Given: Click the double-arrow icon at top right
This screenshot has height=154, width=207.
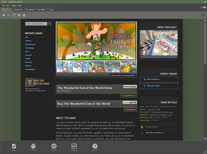Looking at the screenshot, I should point(203,7).
